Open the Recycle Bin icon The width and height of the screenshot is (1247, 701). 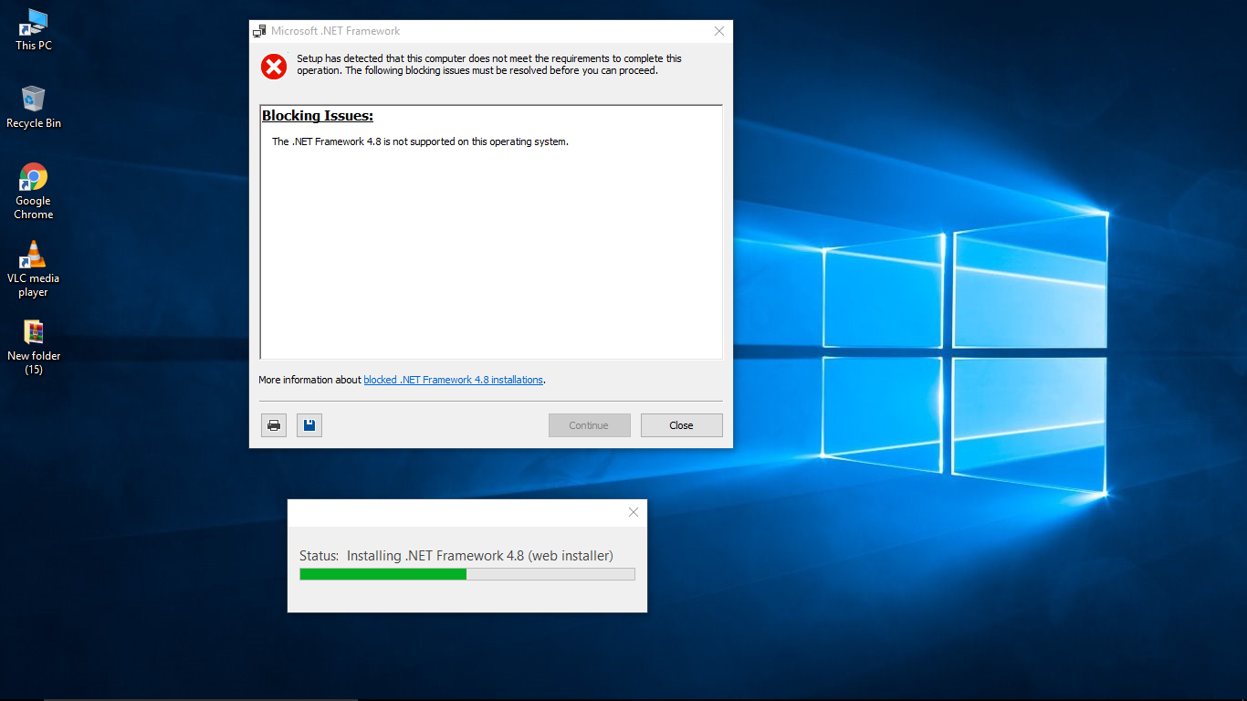(x=34, y=107)
